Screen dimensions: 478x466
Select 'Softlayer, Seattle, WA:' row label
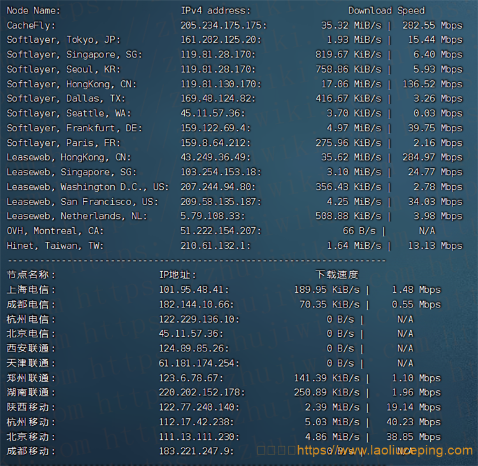(69, 113)
